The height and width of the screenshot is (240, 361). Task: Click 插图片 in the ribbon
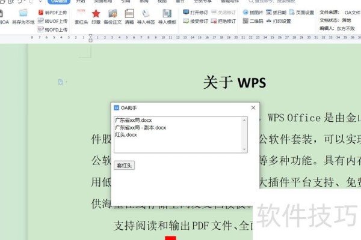pyautogui.click(x=253, y=13)
